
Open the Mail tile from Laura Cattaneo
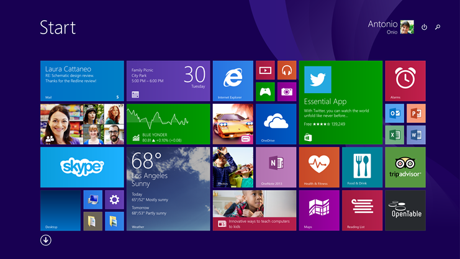click(x=82, y=81)
